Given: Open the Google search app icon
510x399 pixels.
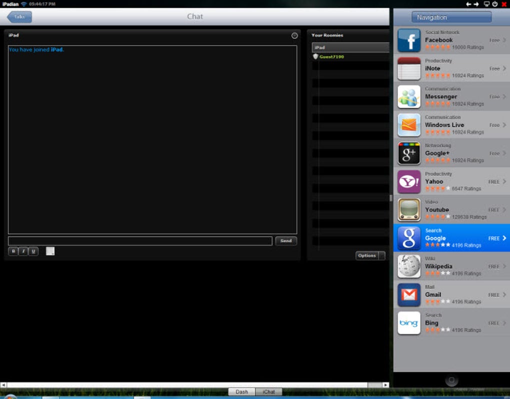Looking at the screenshot, I should point(409,238).
